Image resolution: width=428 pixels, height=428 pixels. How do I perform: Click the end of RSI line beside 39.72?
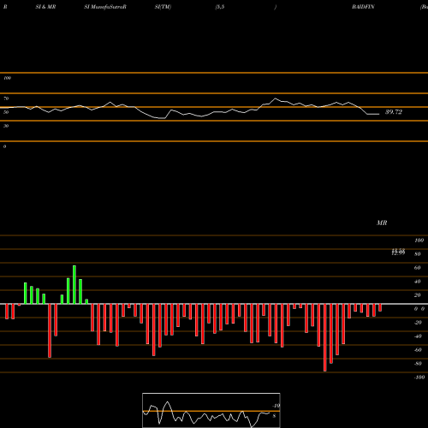379,114
